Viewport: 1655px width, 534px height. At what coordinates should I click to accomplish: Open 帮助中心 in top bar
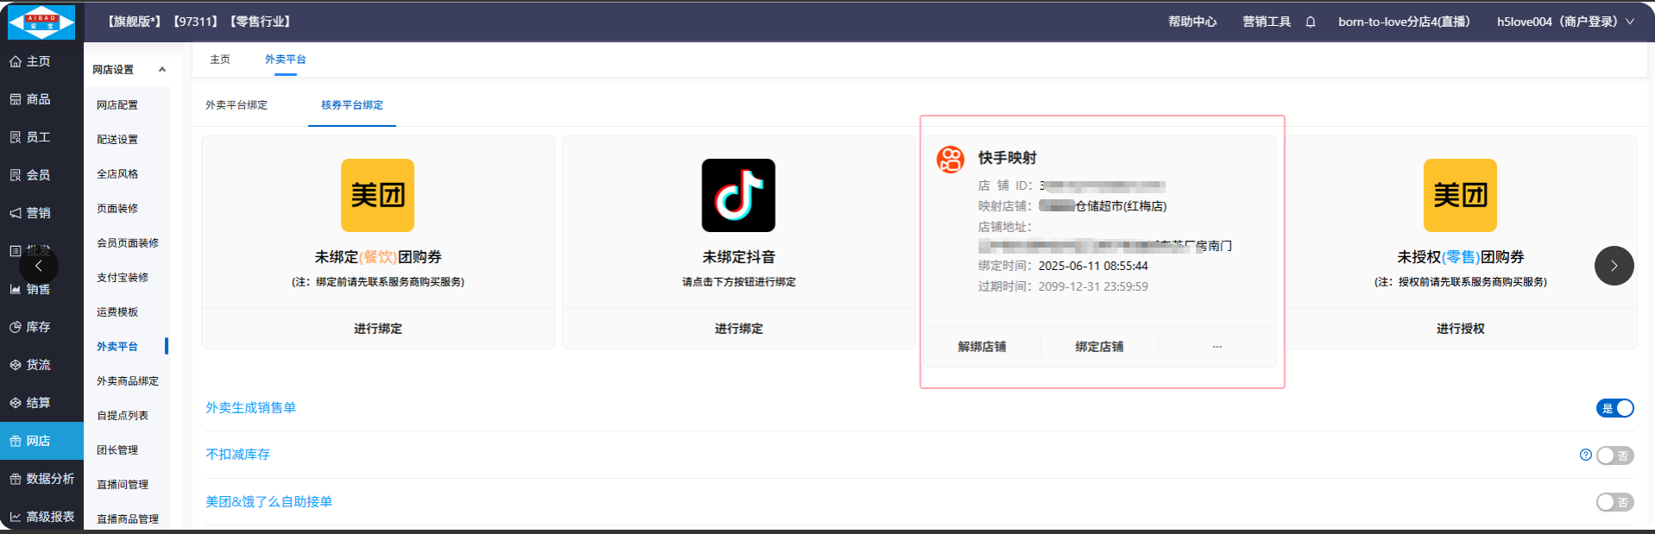(1192, 22)
